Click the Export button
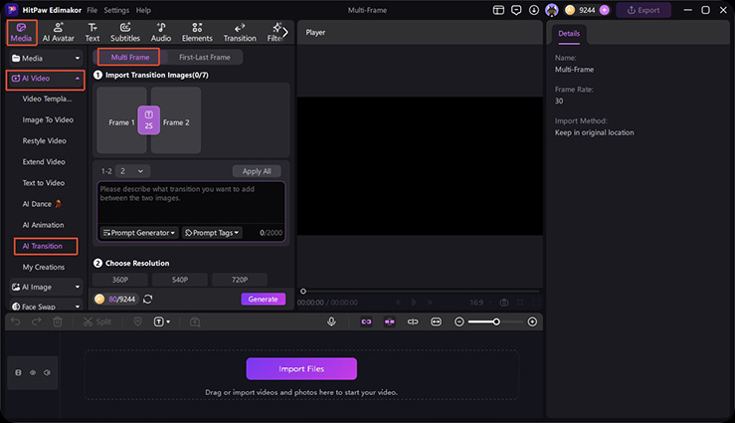 click(x=643, y=10)
